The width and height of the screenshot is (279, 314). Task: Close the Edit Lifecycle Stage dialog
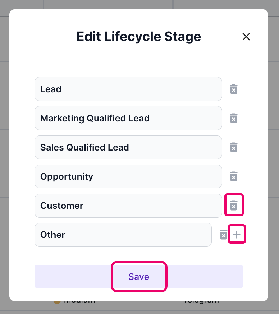(246, 37)
